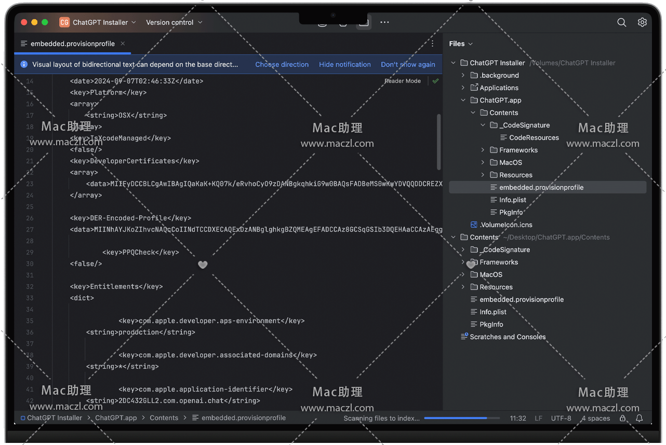Click the search magnifier icon

(x=621, y=22)
